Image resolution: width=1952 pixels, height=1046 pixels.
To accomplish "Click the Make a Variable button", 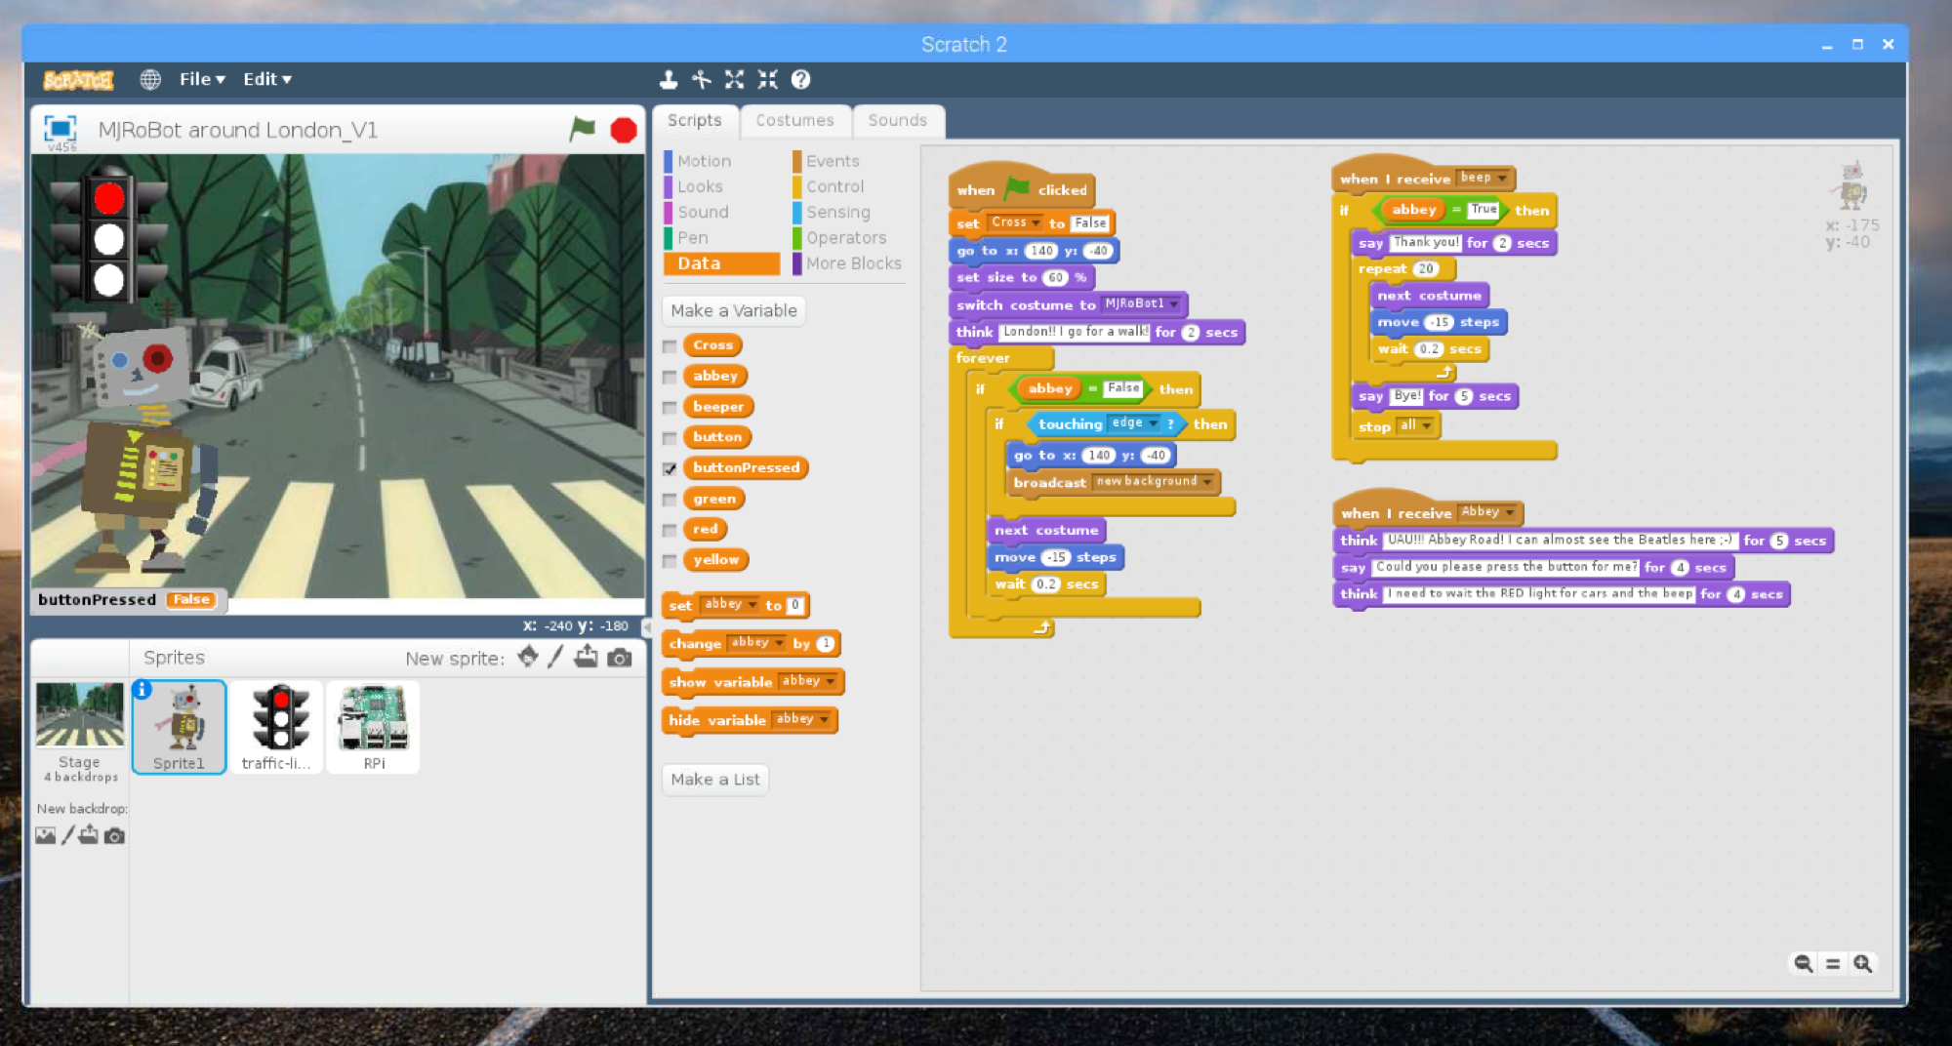I will (733, 310).
